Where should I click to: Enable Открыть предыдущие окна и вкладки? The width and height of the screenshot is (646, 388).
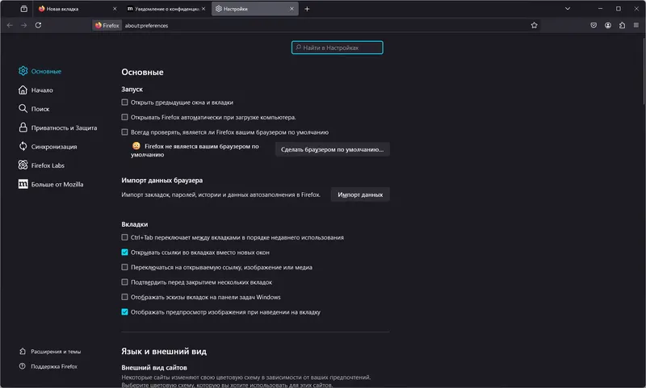point(124,102)
